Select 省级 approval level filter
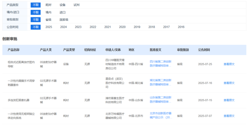 click(49, 20)
